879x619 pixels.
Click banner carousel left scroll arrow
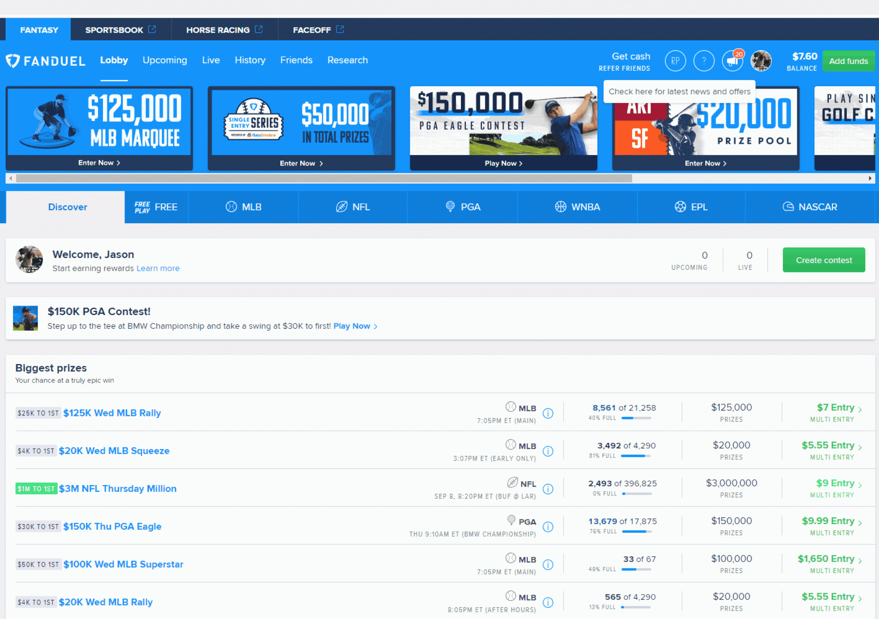point(11,178)
